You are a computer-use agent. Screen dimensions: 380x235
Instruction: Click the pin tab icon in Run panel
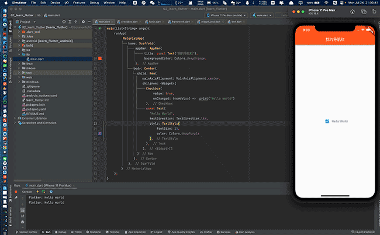point(16,198)
